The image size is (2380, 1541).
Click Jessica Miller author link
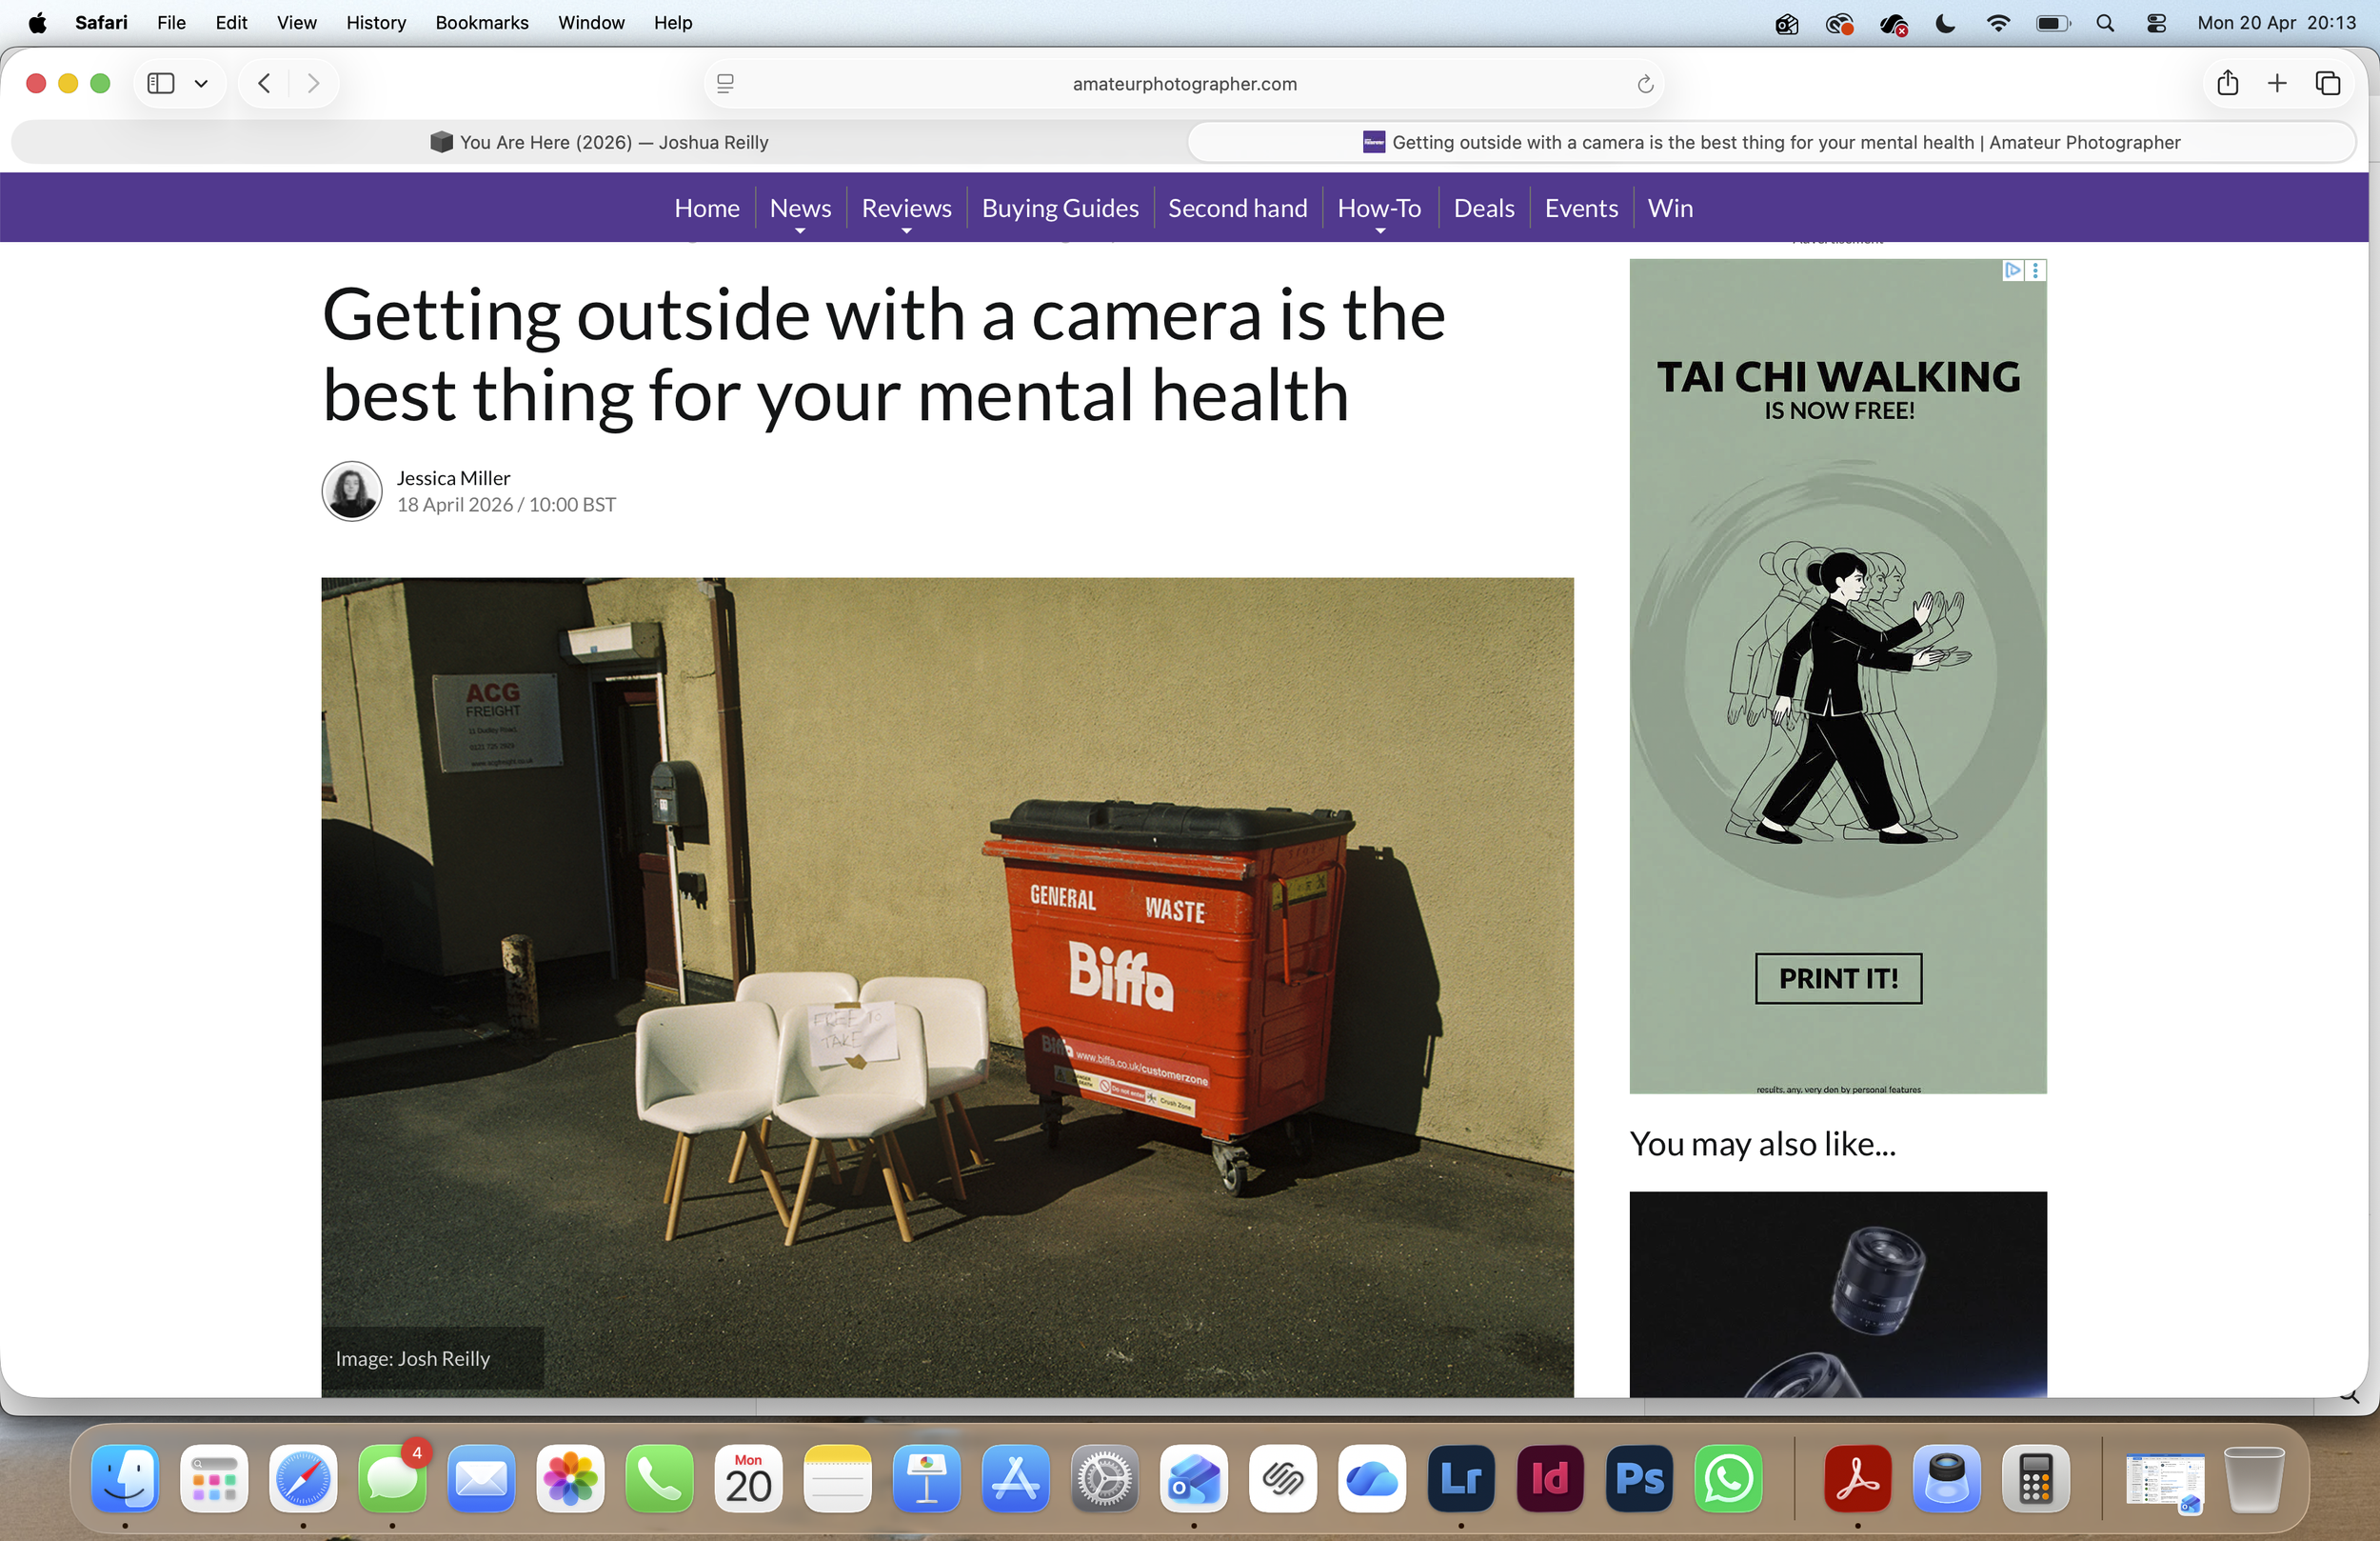coord(453,477)
